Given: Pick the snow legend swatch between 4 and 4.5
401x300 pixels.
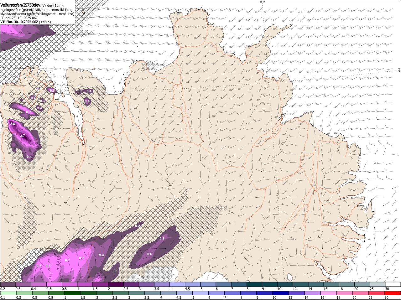Looking at the screenshot, I should point(177,284).
